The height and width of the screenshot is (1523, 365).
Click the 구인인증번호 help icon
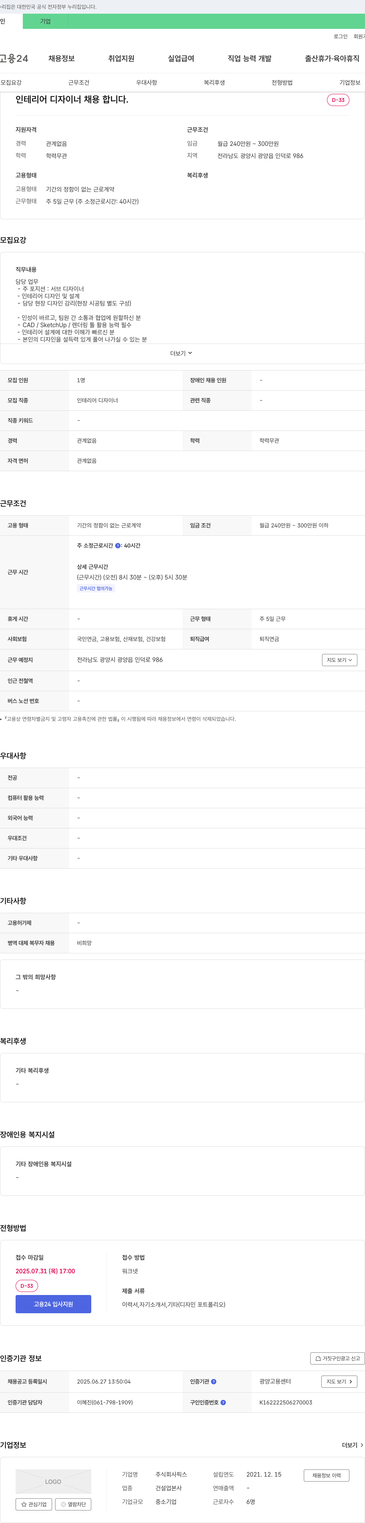[223, 1403]
